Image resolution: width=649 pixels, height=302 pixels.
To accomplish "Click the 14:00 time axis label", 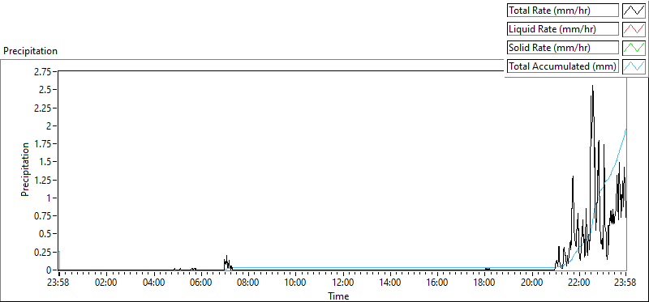I will coord(390,283).
